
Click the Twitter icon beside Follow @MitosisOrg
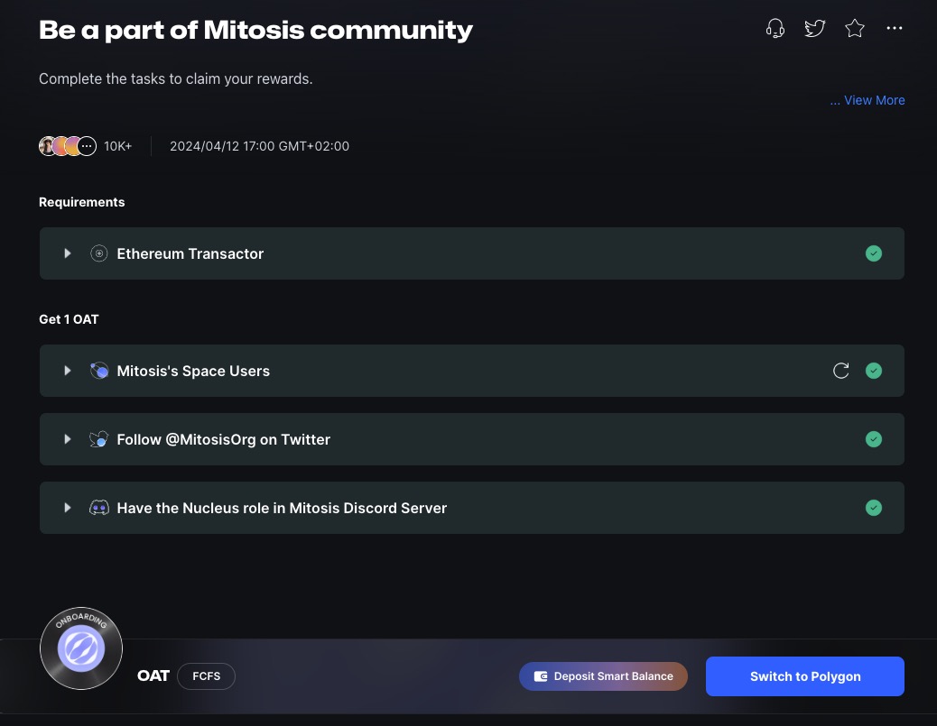click(99, 439)
